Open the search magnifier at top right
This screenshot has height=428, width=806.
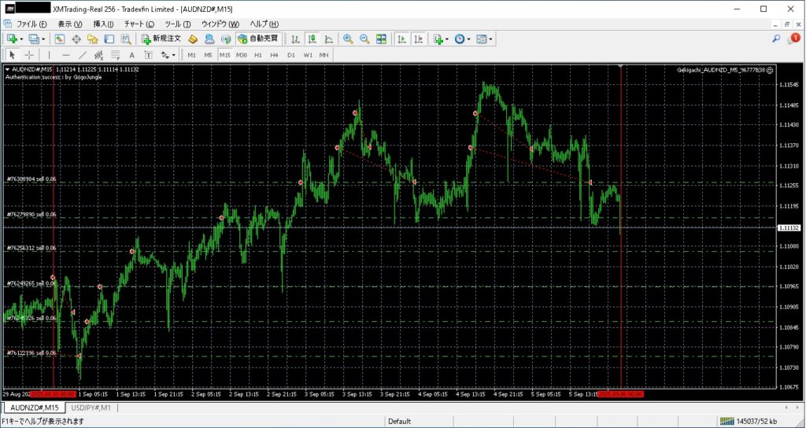tap(776, 39)
